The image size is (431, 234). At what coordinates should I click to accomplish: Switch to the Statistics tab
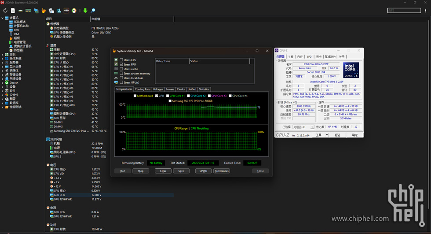point(204,89)
